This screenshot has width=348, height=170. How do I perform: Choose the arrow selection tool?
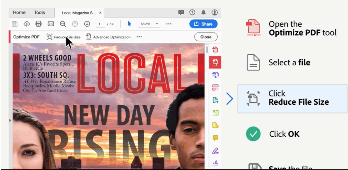(x=129, y=24)
